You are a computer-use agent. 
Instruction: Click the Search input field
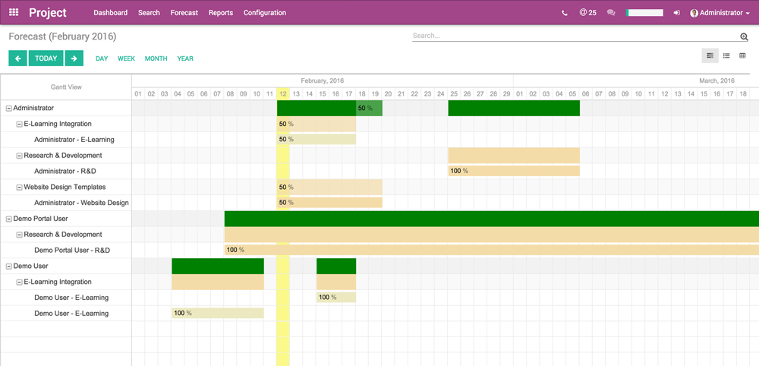575,36
